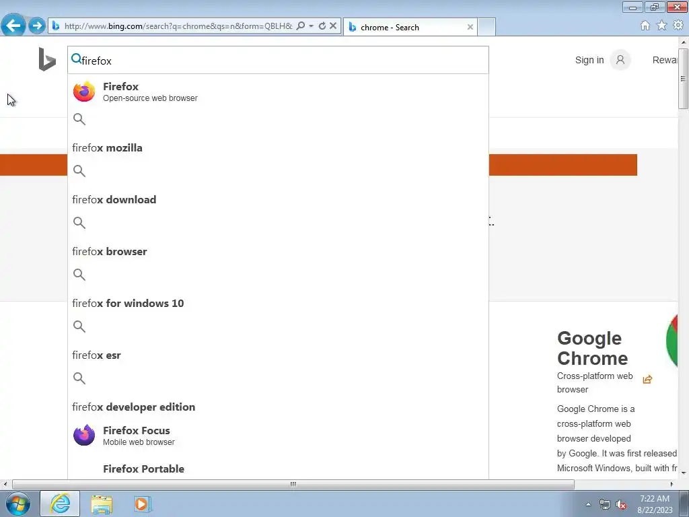
Task: Launch Windows Media Player from the taskbar
Action: (x=142, y=504)
